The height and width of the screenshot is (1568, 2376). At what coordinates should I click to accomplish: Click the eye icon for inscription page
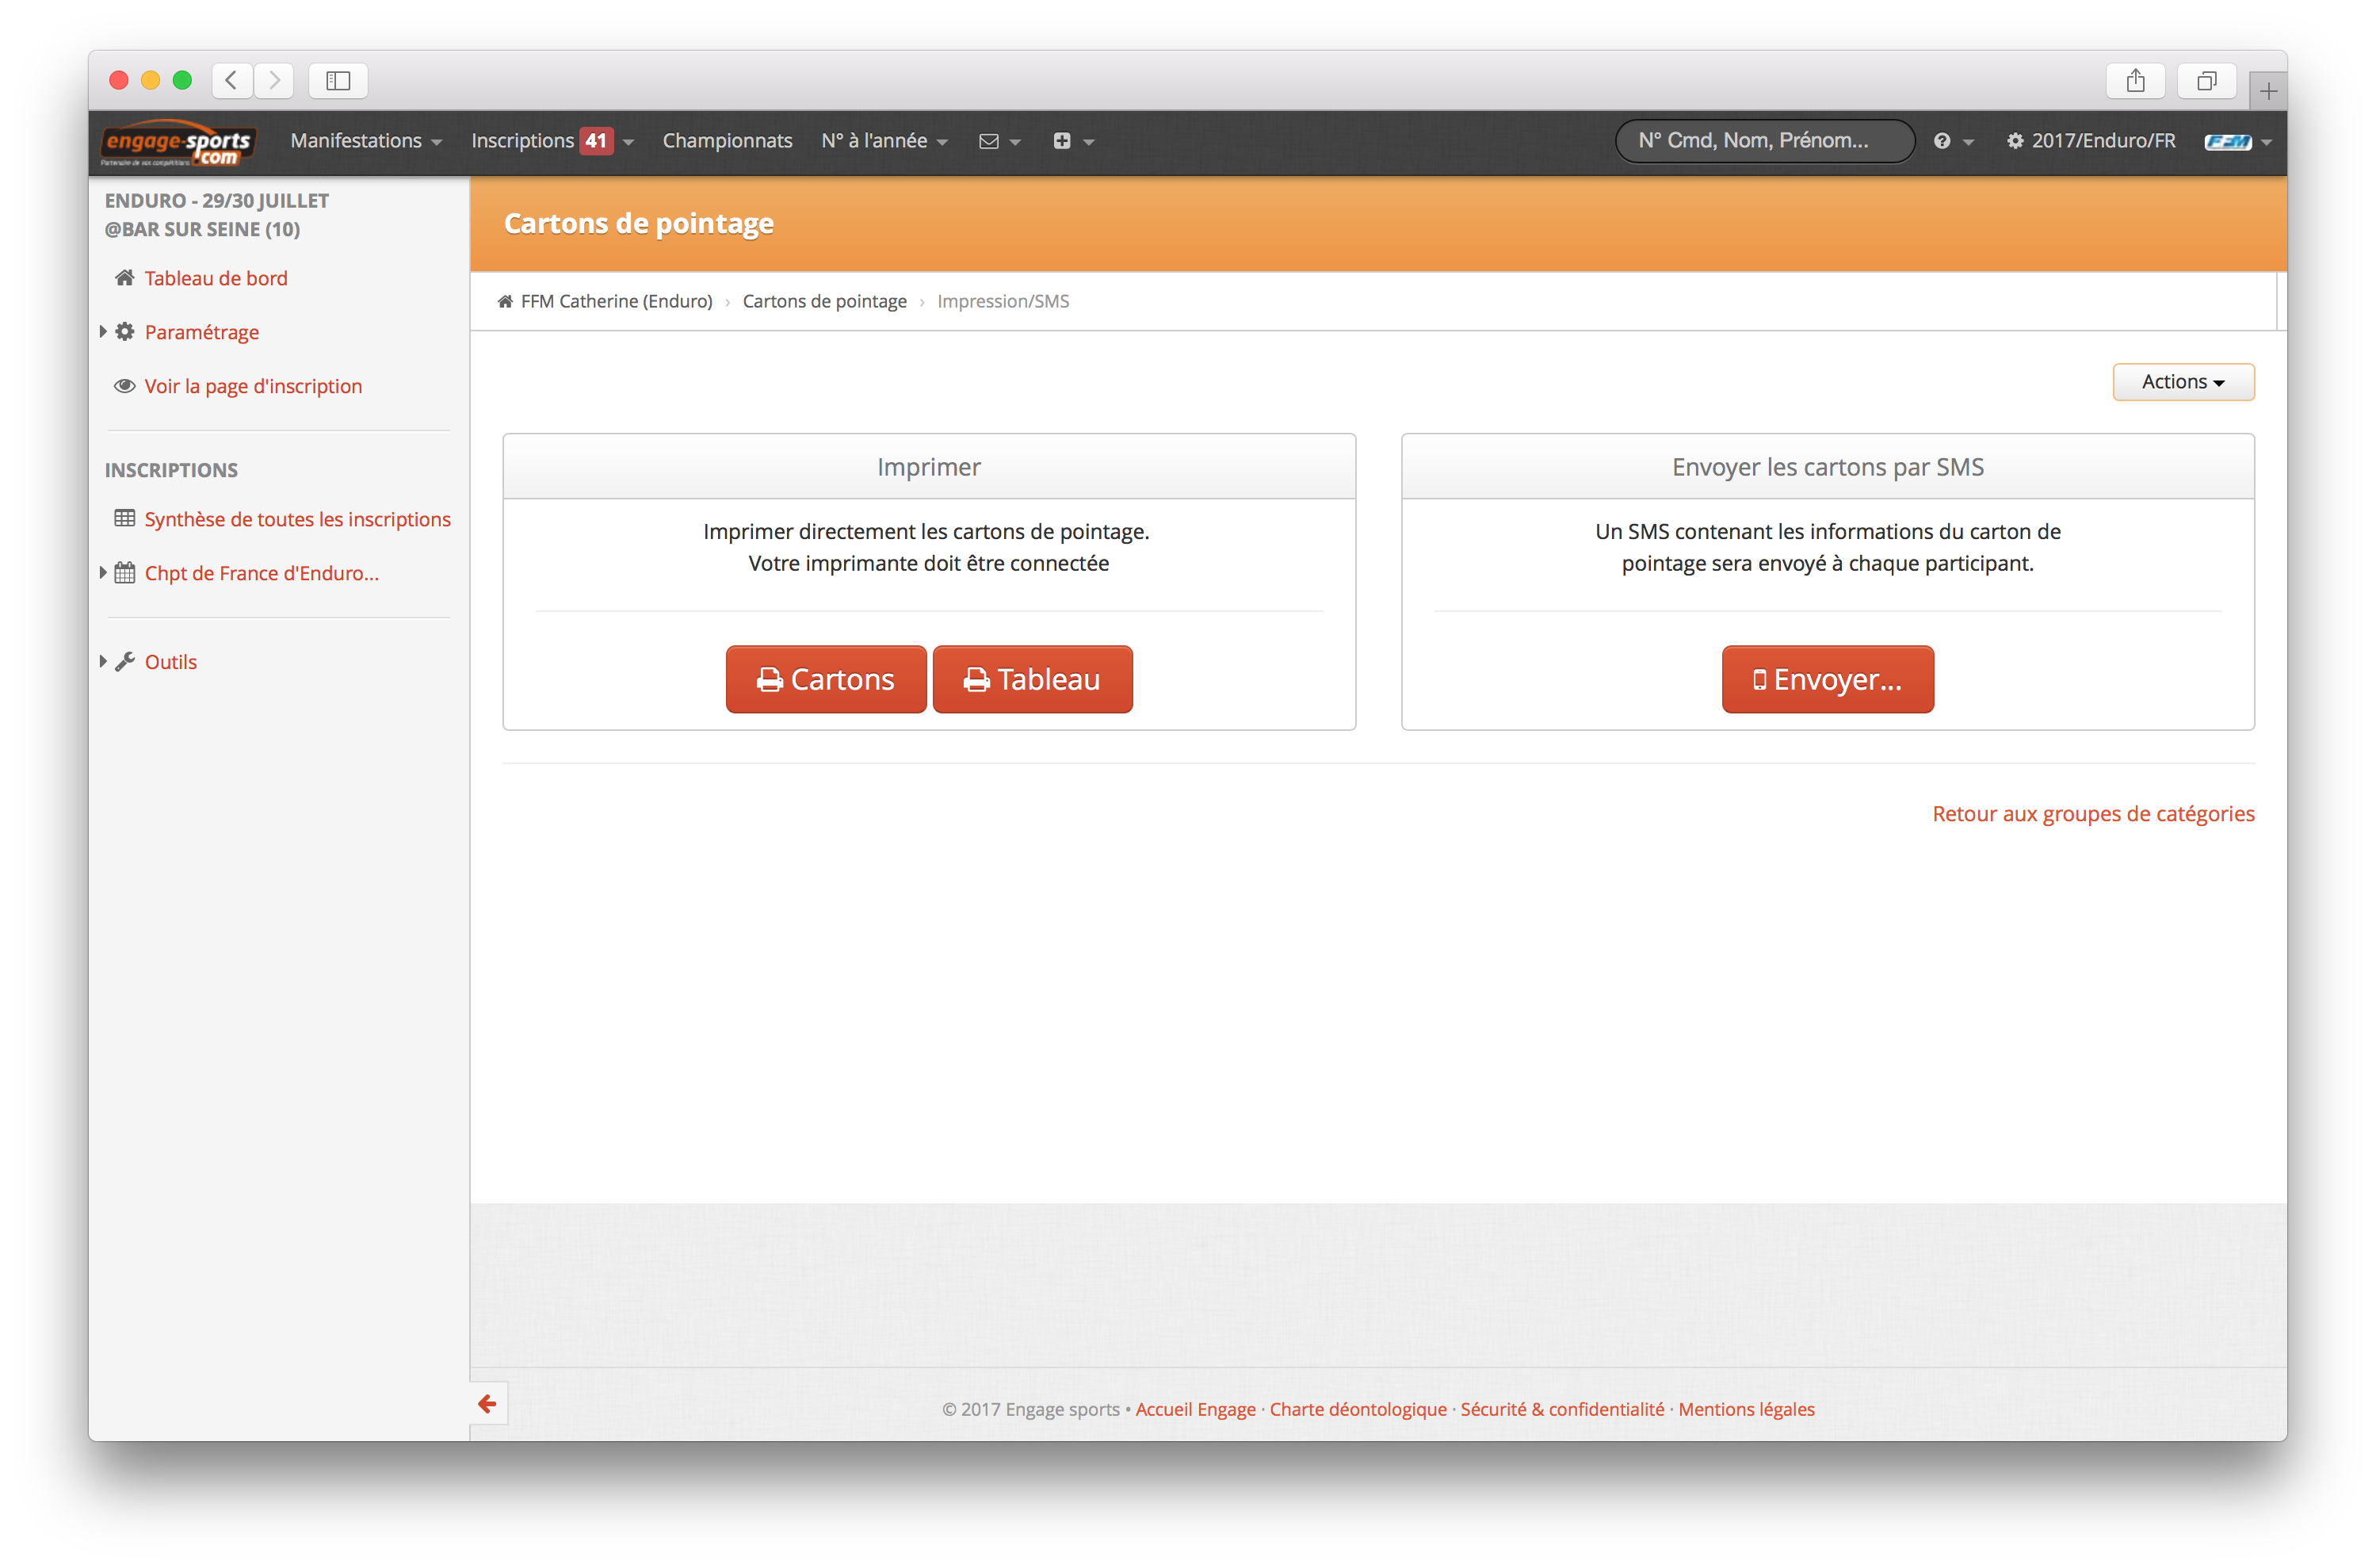[124, 385]
